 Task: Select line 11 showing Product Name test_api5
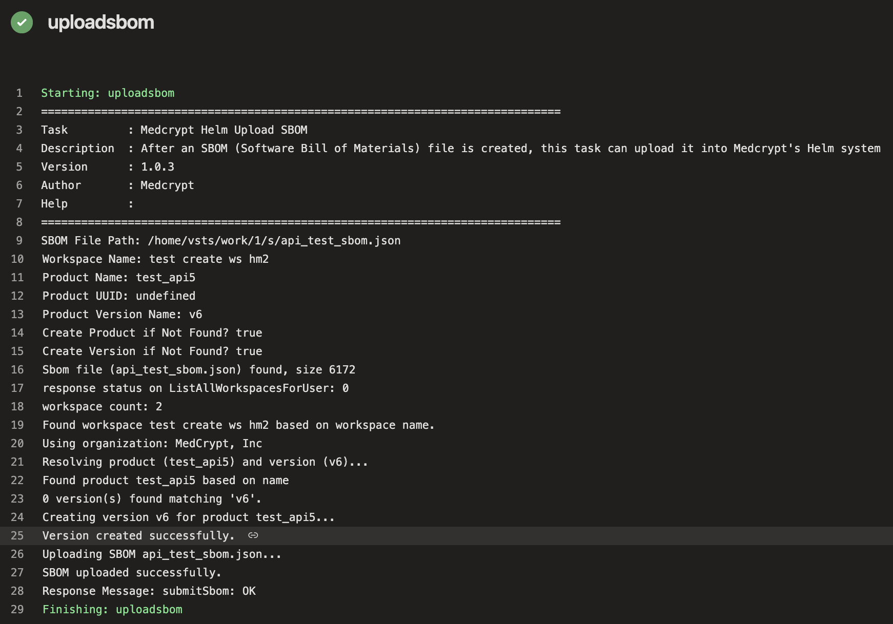[x=118, y=277]
